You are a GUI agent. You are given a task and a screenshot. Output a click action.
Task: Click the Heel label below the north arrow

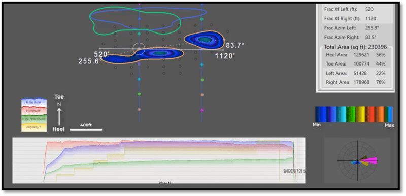(58, 129)
